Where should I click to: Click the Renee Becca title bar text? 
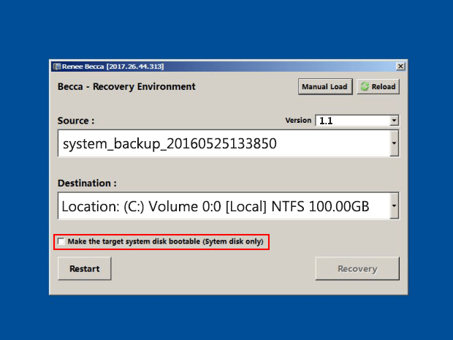(x=113, y=67)
